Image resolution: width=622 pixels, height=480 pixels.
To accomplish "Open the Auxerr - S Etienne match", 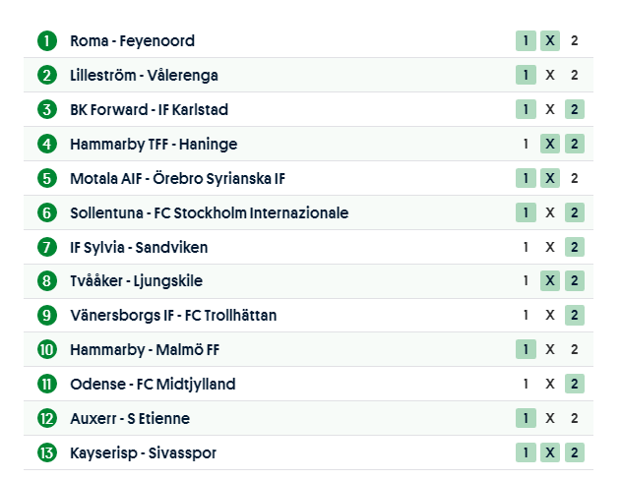I will [130, 418].
